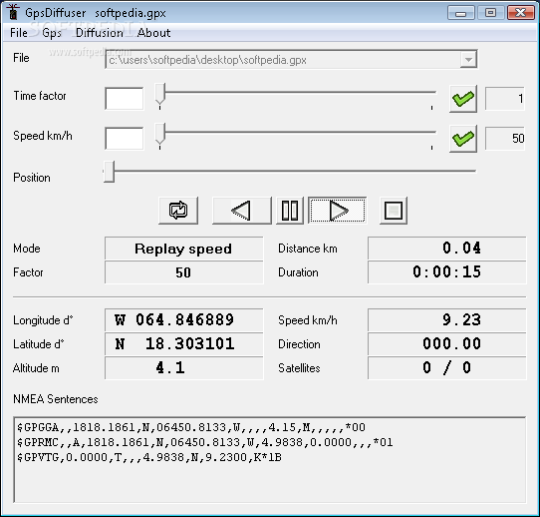Stop the replay with the square button

click(394, 211)
